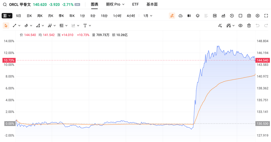Screen dimensions: 271x142
Task: Open the 1月 range dropdown
Action: tap(148, 16)
